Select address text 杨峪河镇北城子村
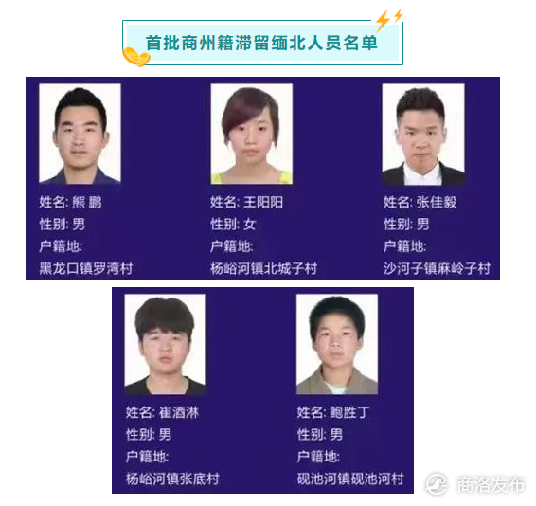 point(264,268)
